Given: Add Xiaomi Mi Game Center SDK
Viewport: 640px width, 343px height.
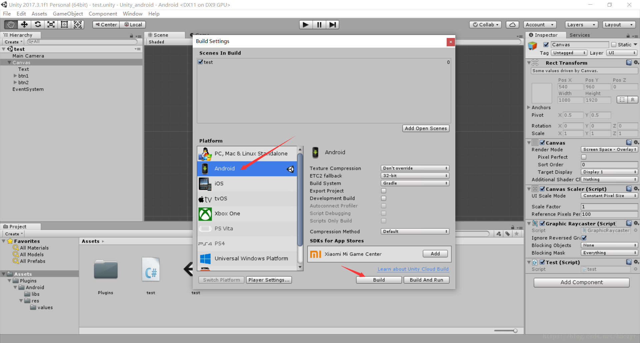Looking at the screenshot, I should (435, 254).
